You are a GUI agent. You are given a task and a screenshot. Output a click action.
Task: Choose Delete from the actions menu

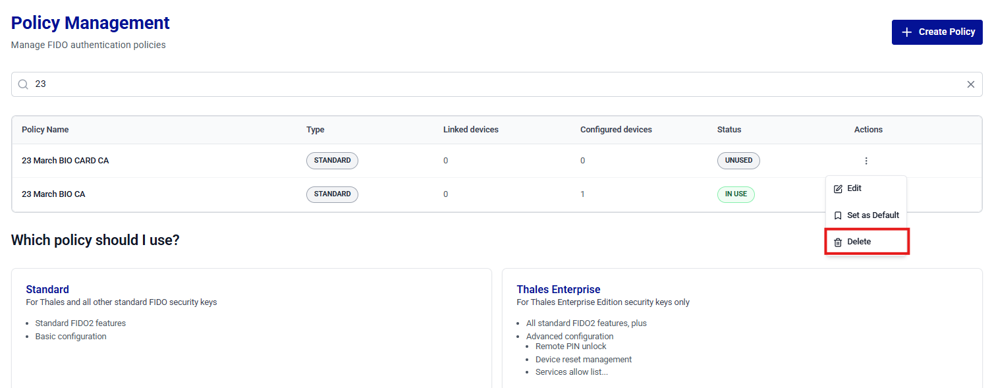(x=867, y=242)
